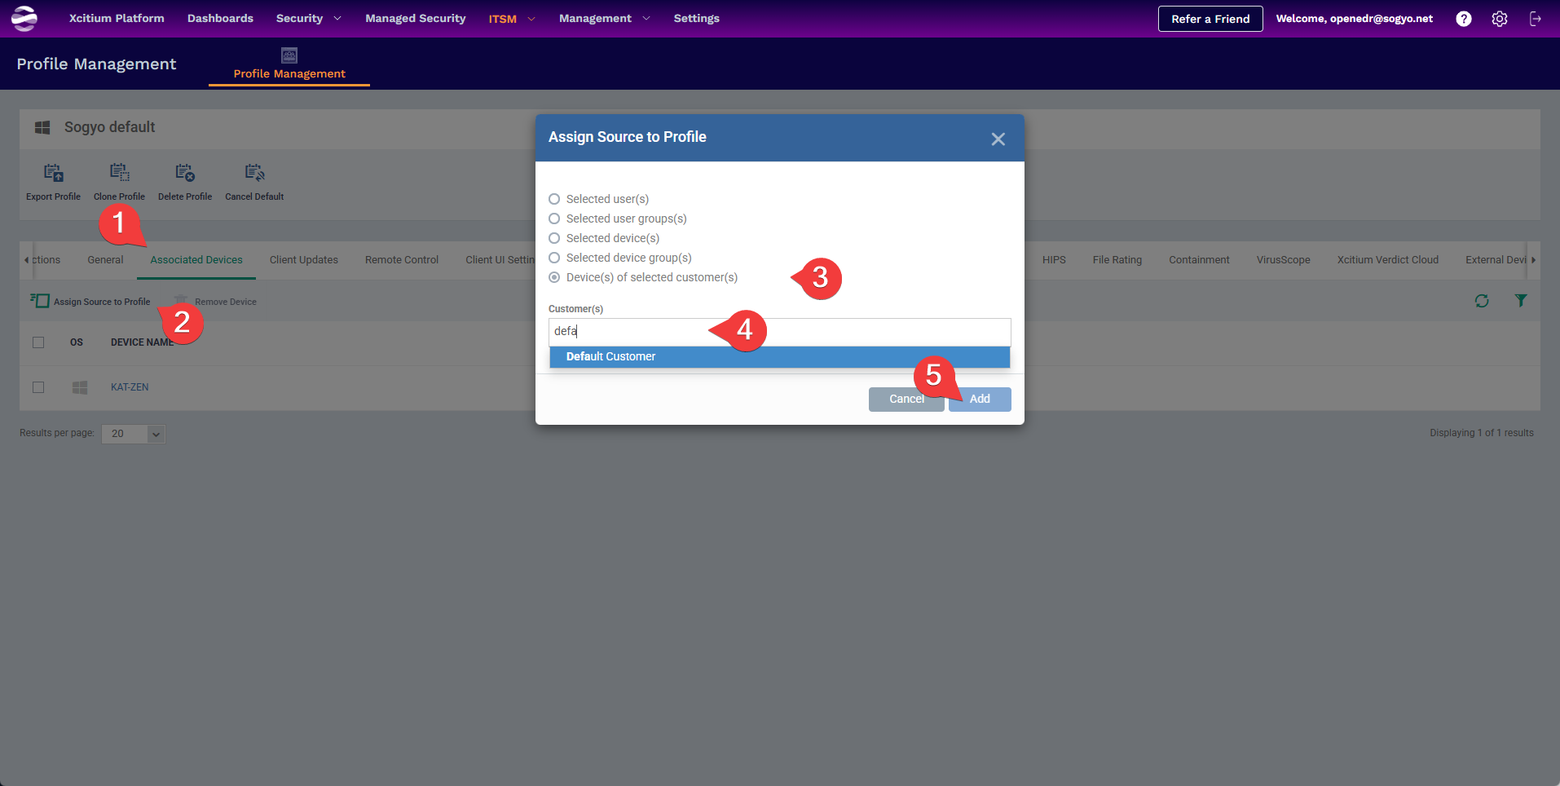The image size is (1560, 786).
Task: Click the Remove Device icon
Action: (x=181, y=301)
